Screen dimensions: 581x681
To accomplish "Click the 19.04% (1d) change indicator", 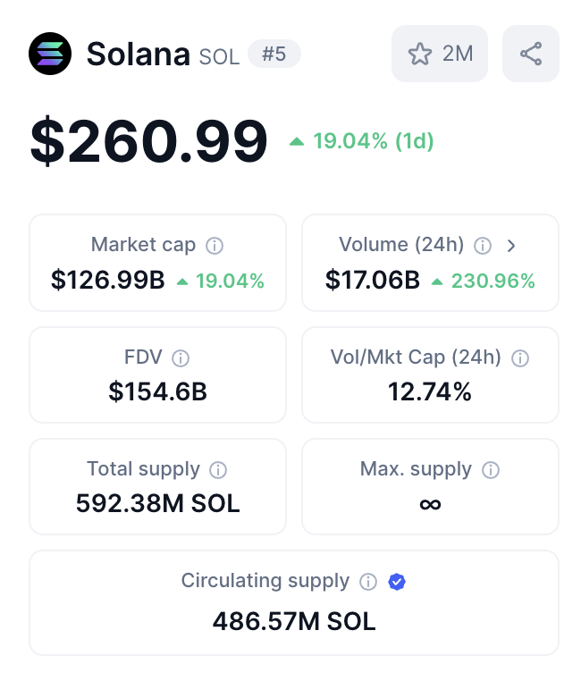I will 361,141.
